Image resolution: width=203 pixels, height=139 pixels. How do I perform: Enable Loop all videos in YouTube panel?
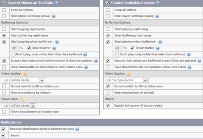click(4, 10)
